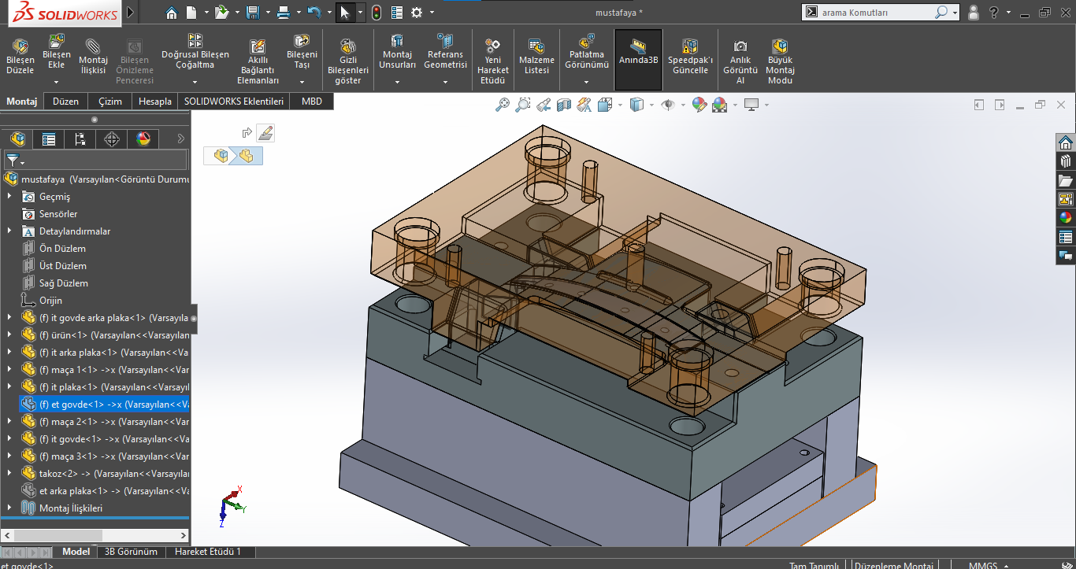The image size is (1076, 569).
Task: Click Akıllı Bağlantı Elemanları tool
Action: coord(258,61)
